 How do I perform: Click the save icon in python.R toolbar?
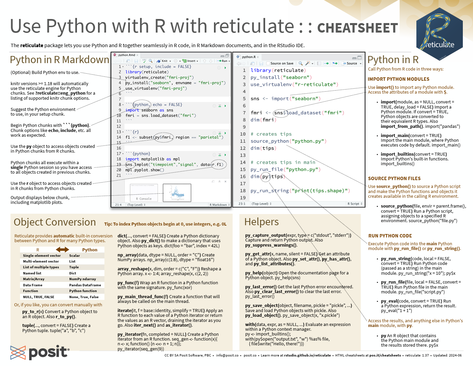(261, 63)
